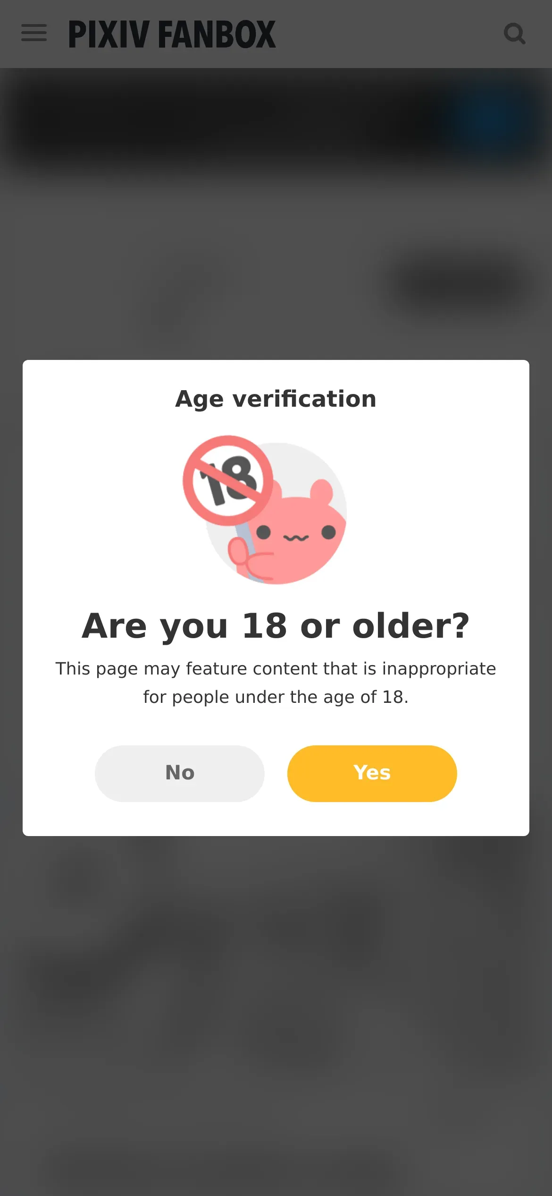The width and height of the screenshot is (552, 1196).
Task: Click the 'Are you 18 or older?' heading
Action: 276,626
